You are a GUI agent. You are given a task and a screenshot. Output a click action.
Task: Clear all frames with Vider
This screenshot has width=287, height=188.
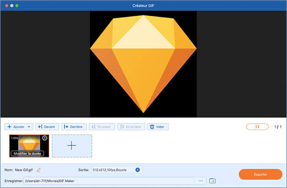pyautogui.click(x=158, y=127)
